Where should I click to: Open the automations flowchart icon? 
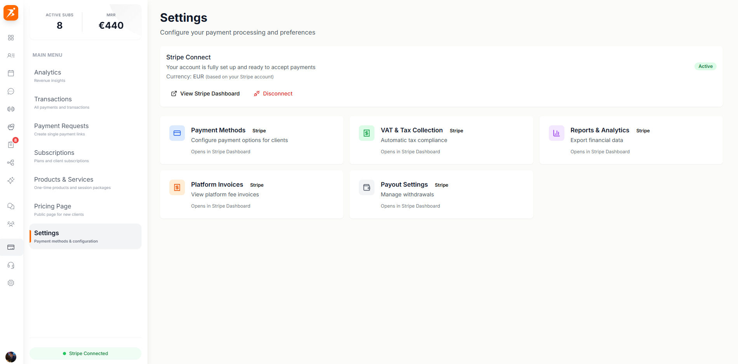point(11,163)
